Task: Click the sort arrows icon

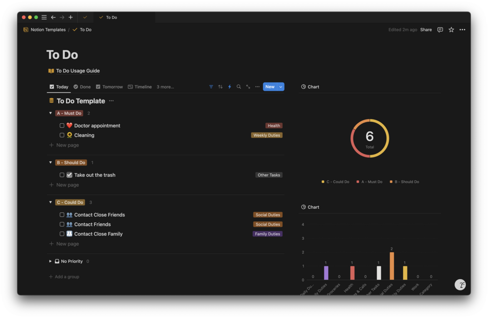Action: pyautogui.click(x=220, y=87)
